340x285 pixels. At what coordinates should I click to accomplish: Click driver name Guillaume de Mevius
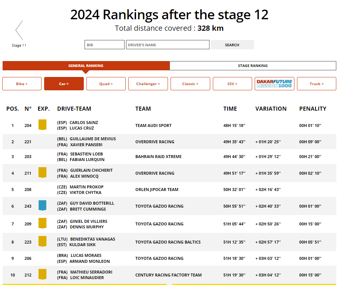tap(93, 139)
